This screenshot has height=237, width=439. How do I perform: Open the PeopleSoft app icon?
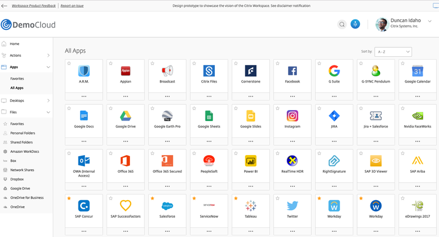pyautogui.click(x=209, y=160)
